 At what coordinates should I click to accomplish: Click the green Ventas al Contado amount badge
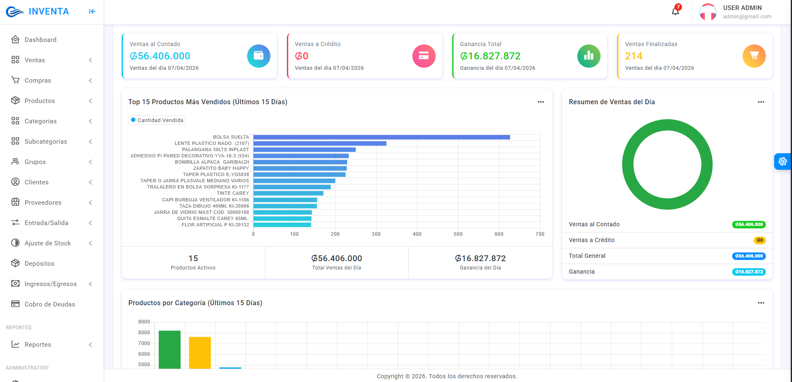(x=749, y=225)
